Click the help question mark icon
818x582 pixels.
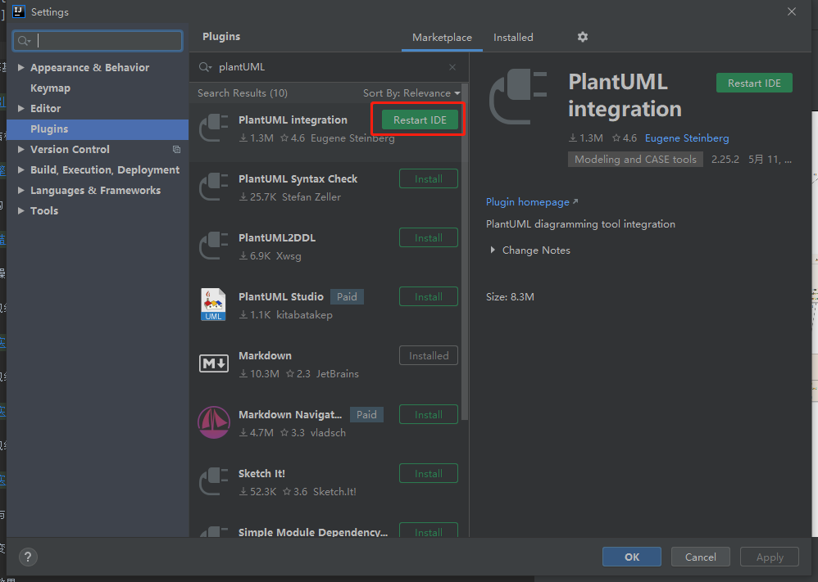[x=28, y=557]
